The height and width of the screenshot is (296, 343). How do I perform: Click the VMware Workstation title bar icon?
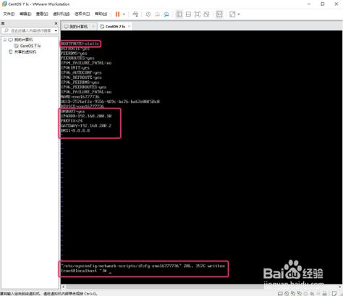pos(4,4)
